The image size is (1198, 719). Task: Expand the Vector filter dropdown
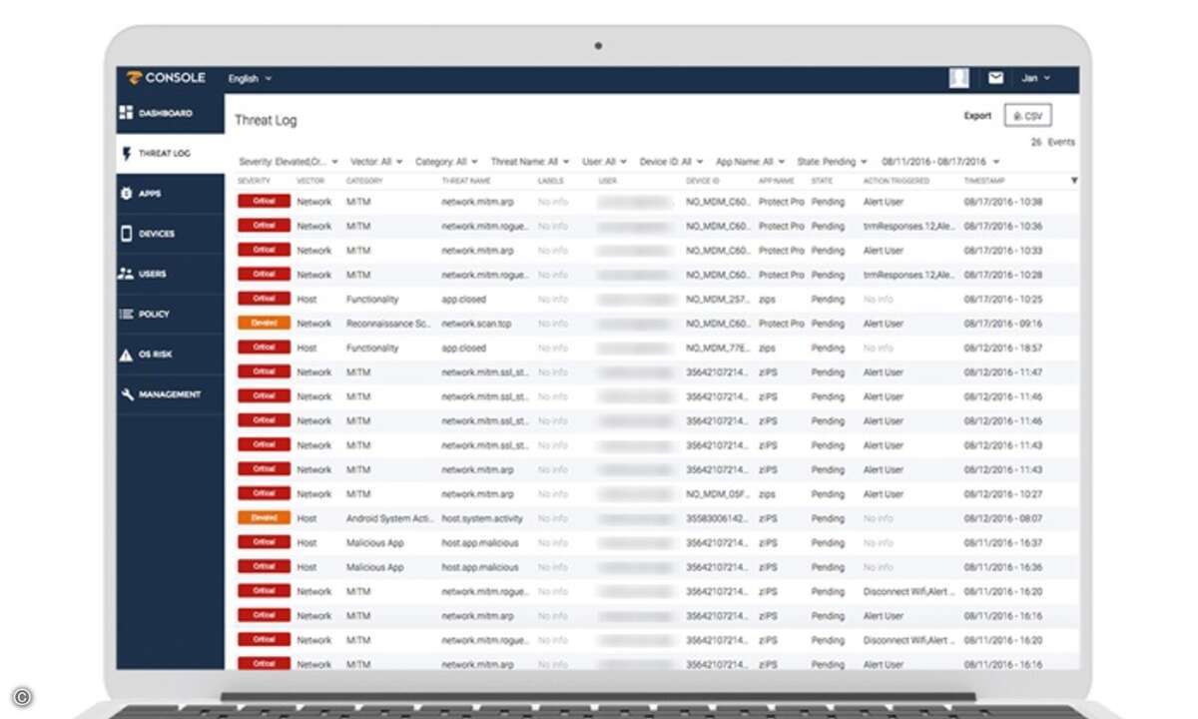377,162
